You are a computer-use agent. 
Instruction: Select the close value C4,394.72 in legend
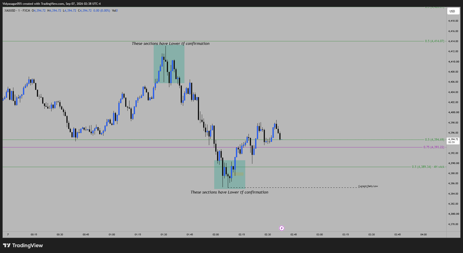(85, 11)
